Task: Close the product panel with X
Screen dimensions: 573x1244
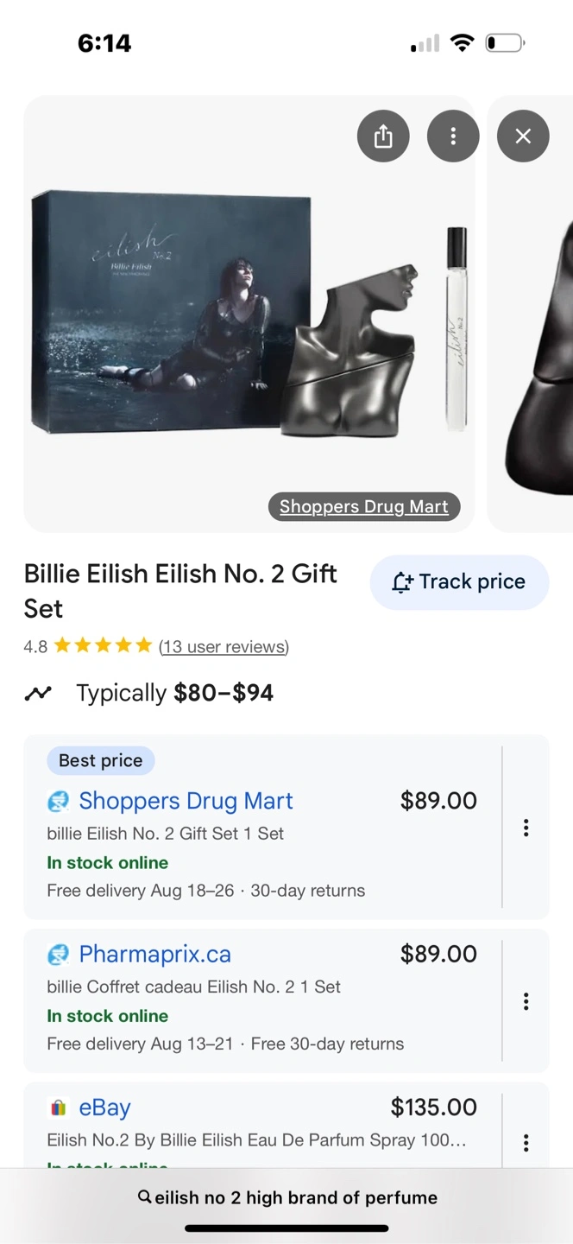Action: click(x=523, y=136)
